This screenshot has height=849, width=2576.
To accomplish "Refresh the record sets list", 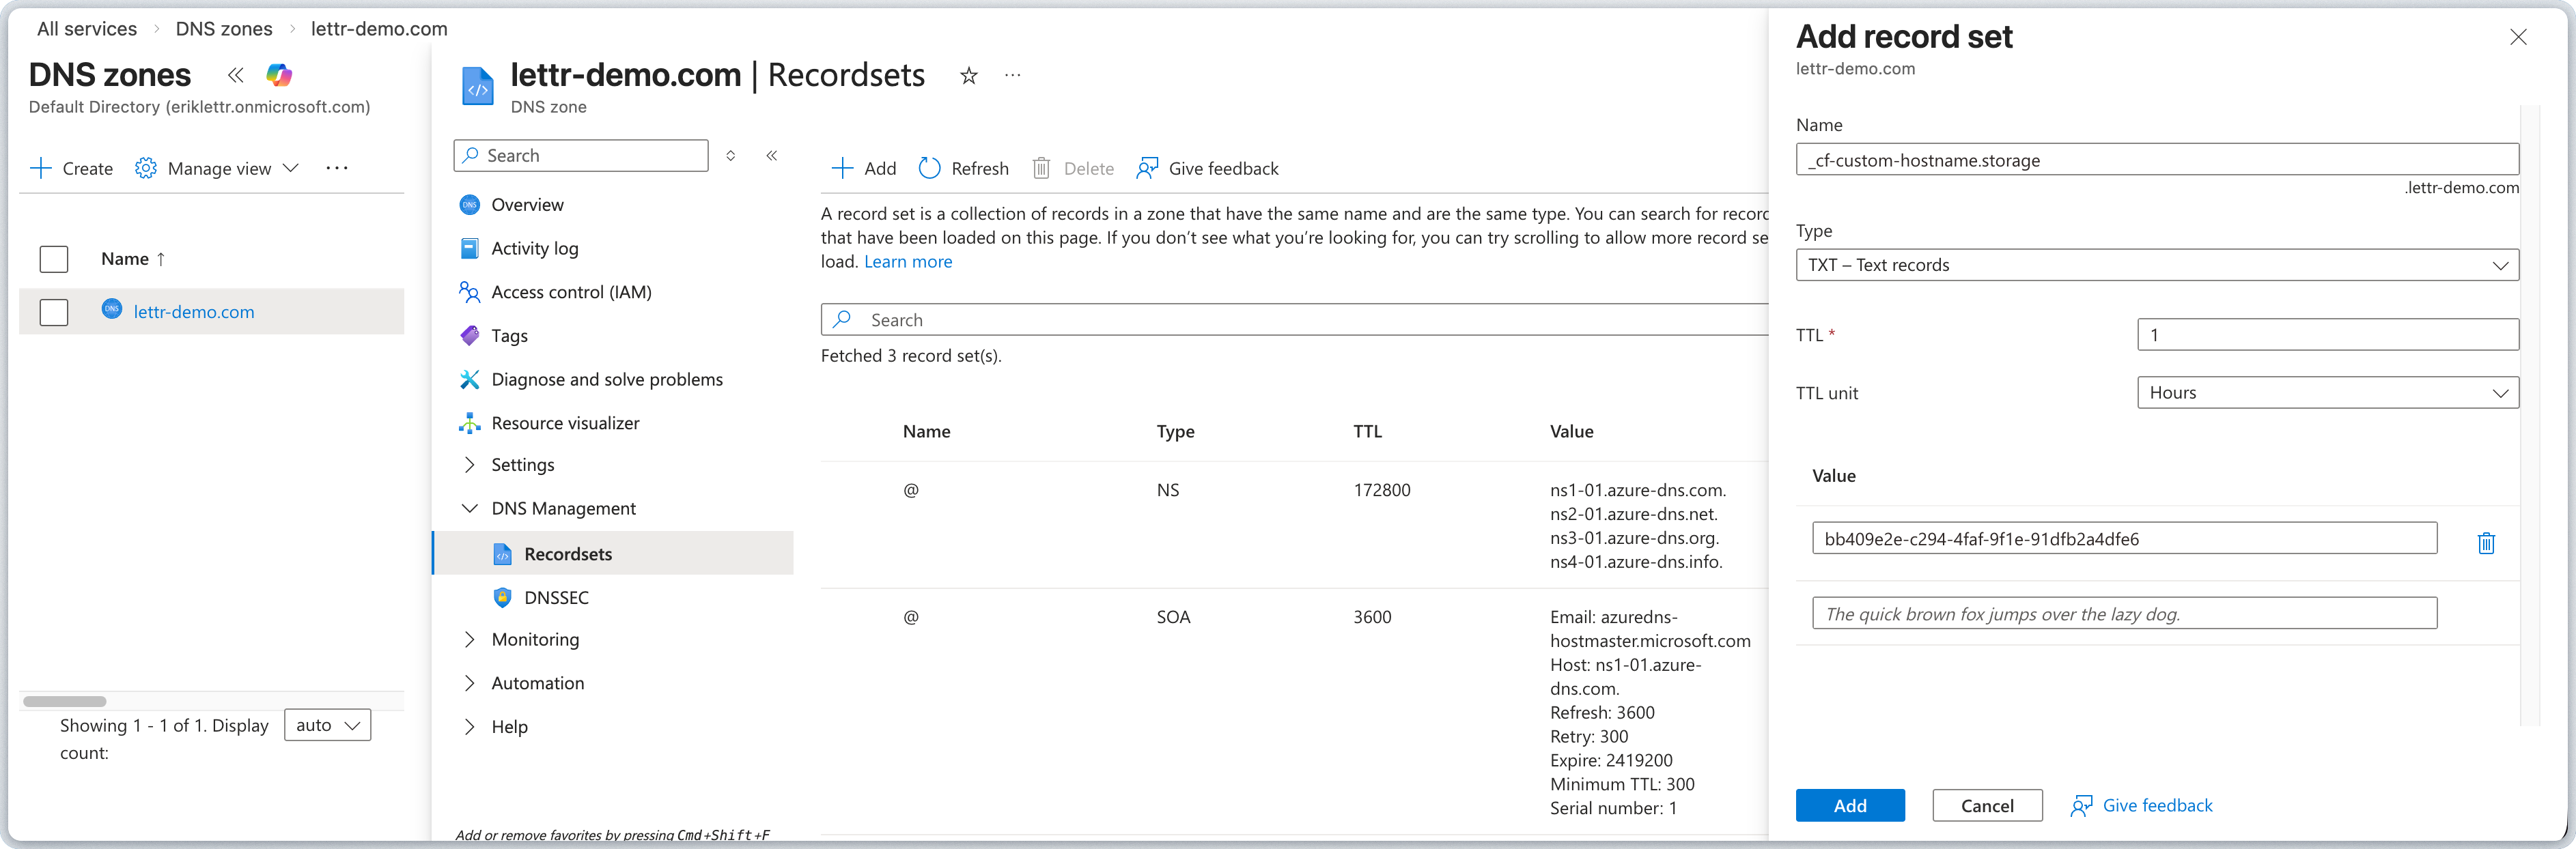I will tap(963, 168).
